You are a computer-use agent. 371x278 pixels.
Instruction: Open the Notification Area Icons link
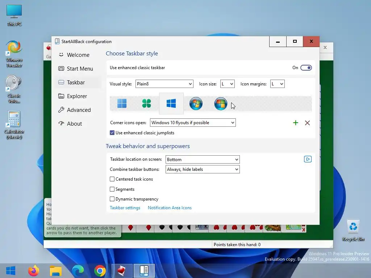tap(170, 207)
